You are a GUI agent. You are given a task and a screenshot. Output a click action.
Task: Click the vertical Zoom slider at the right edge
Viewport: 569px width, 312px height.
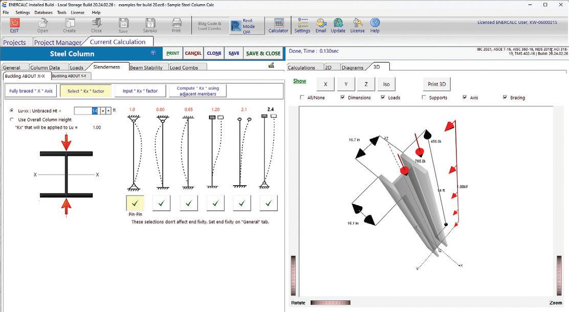point(559,276)
